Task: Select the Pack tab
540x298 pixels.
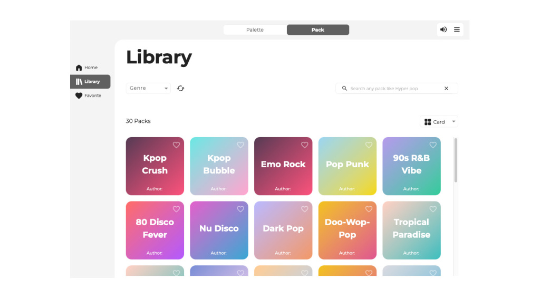Action: pos(317,30)
